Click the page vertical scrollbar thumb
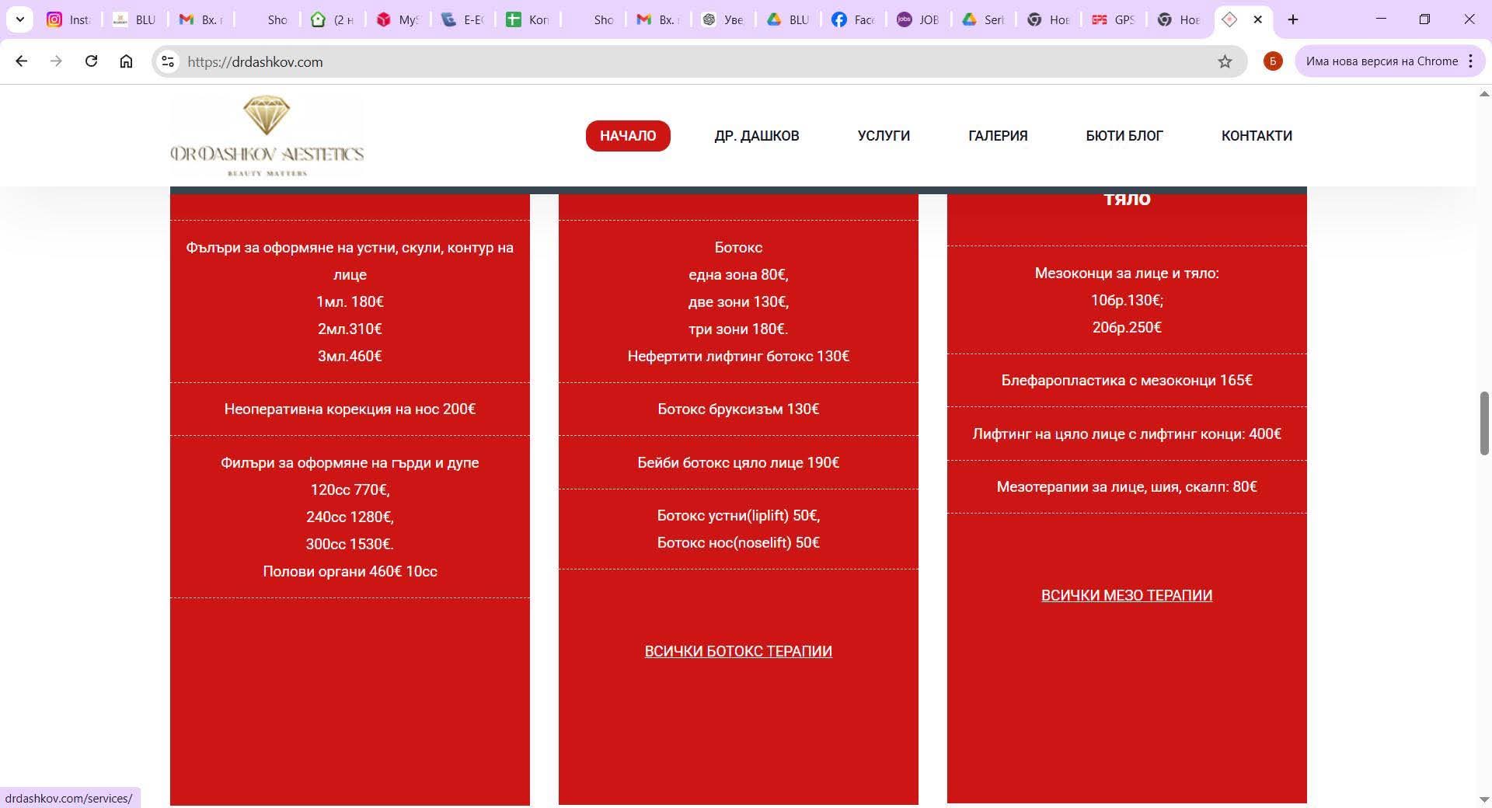The height and width of the screenshot is (808, 1492). 1483,423
